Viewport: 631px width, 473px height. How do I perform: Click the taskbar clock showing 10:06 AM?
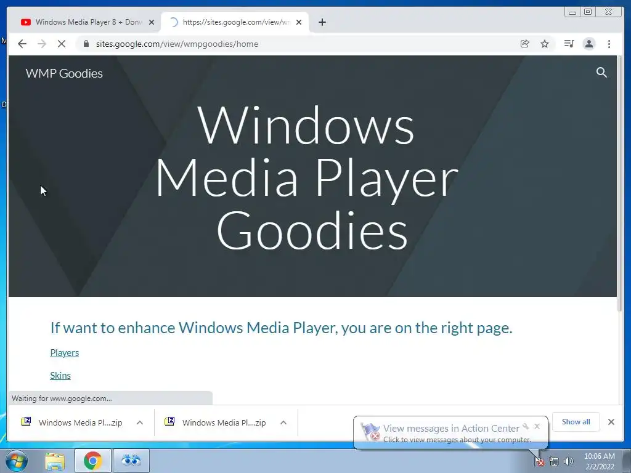(599, 461)
